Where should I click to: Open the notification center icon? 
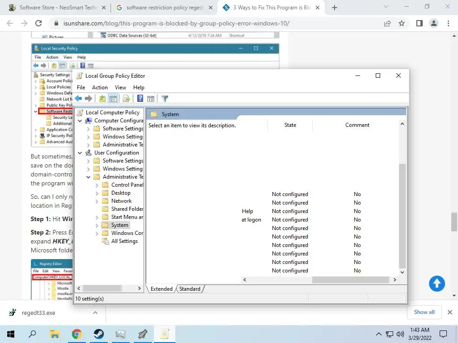pos(443,334)
